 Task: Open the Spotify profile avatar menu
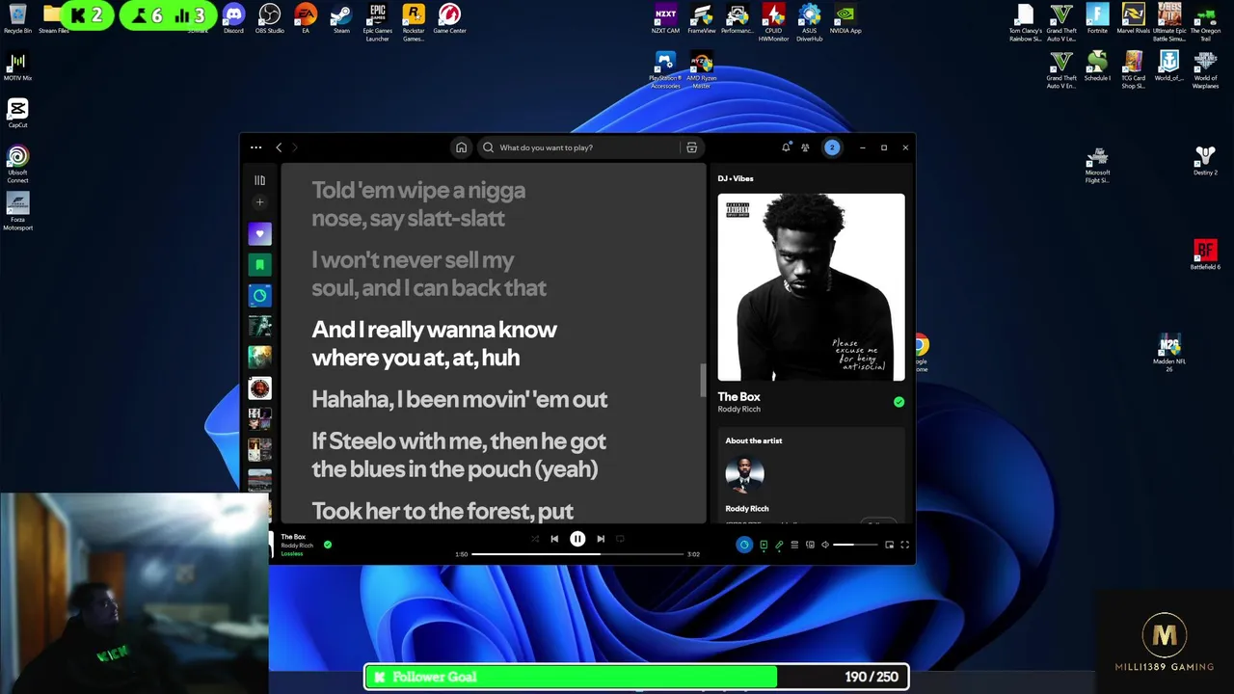click(x=832, y=147)
